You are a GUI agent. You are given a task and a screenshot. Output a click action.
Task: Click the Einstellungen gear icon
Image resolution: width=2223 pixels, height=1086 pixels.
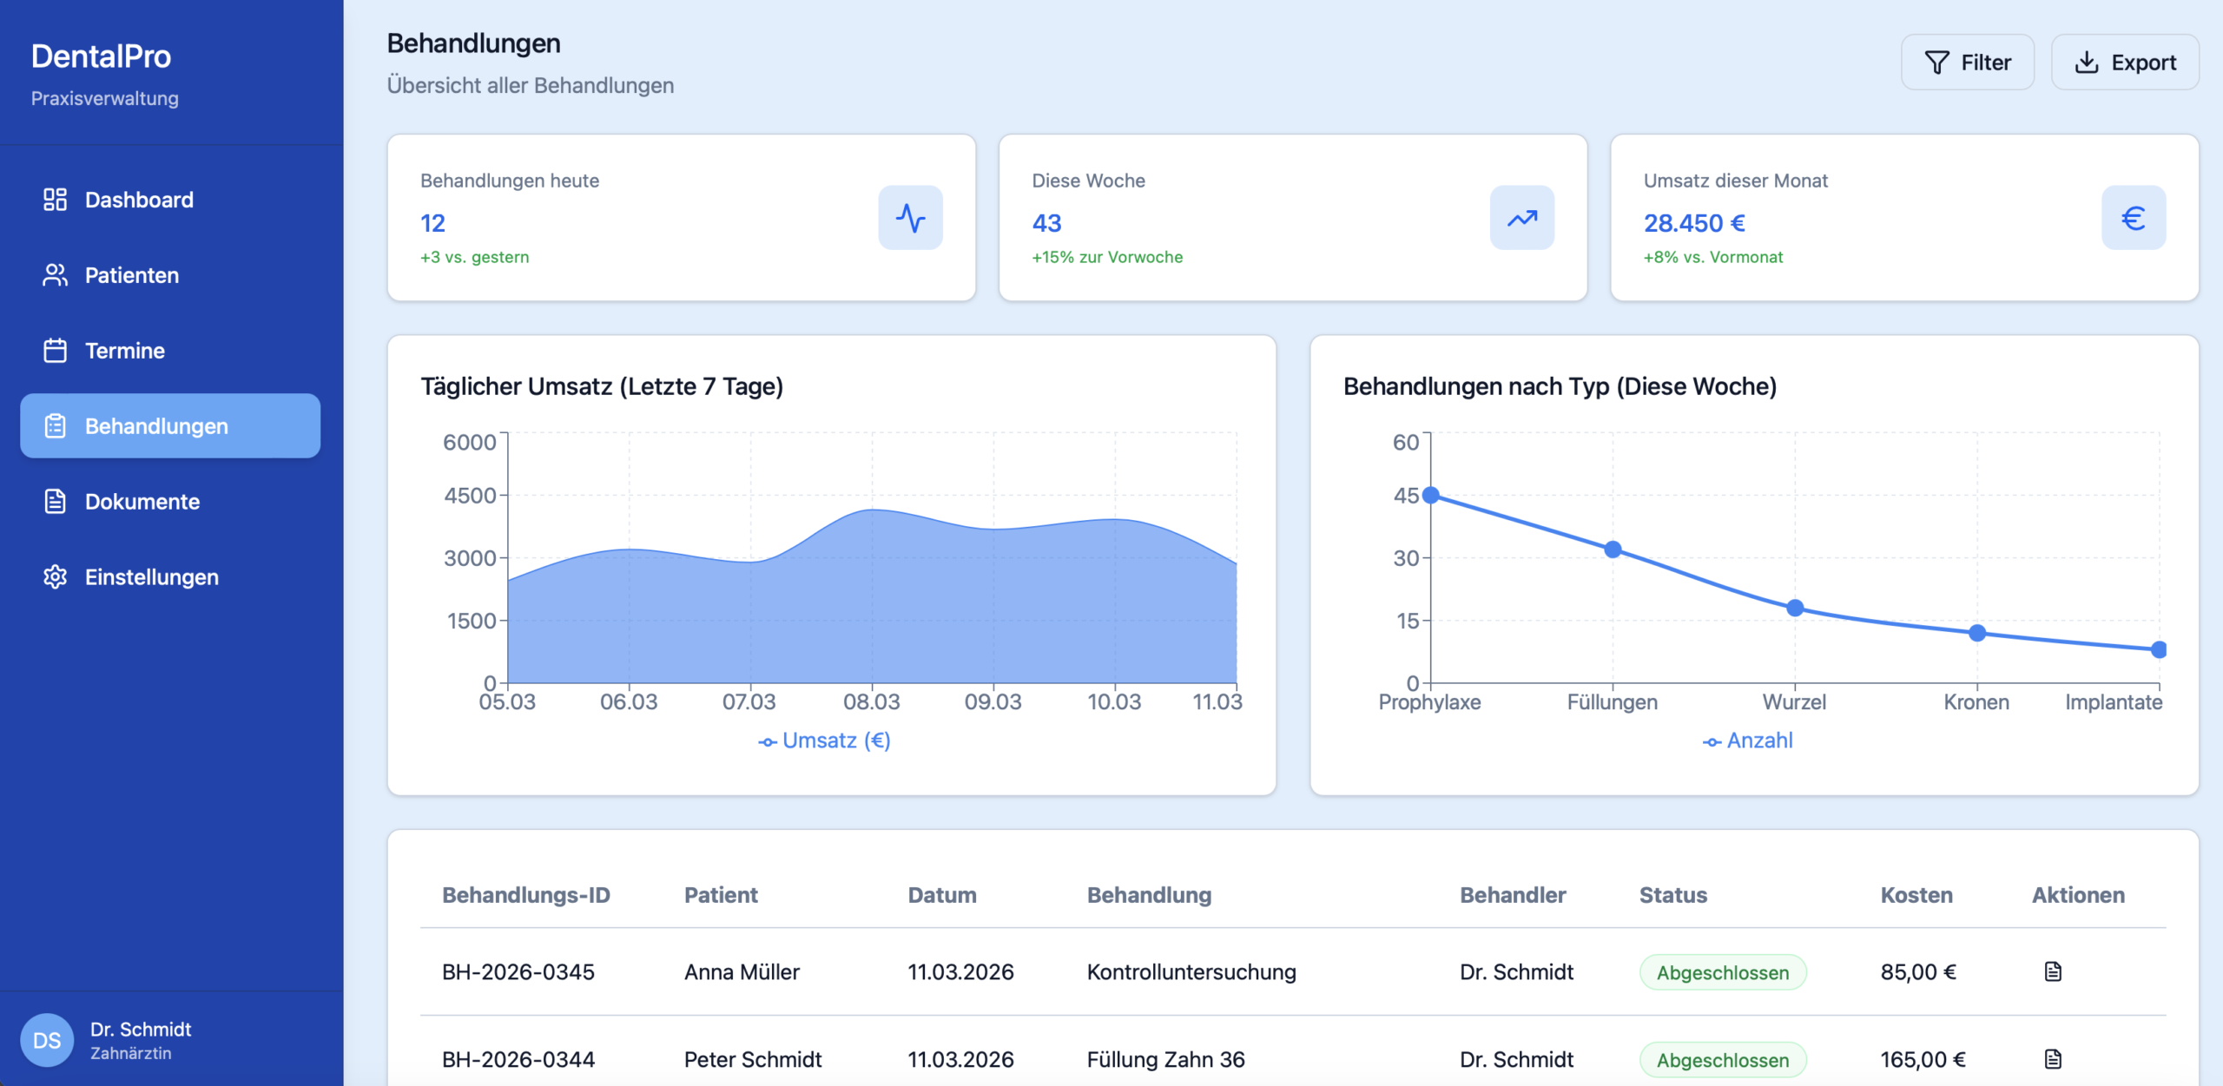coord(55,577)
